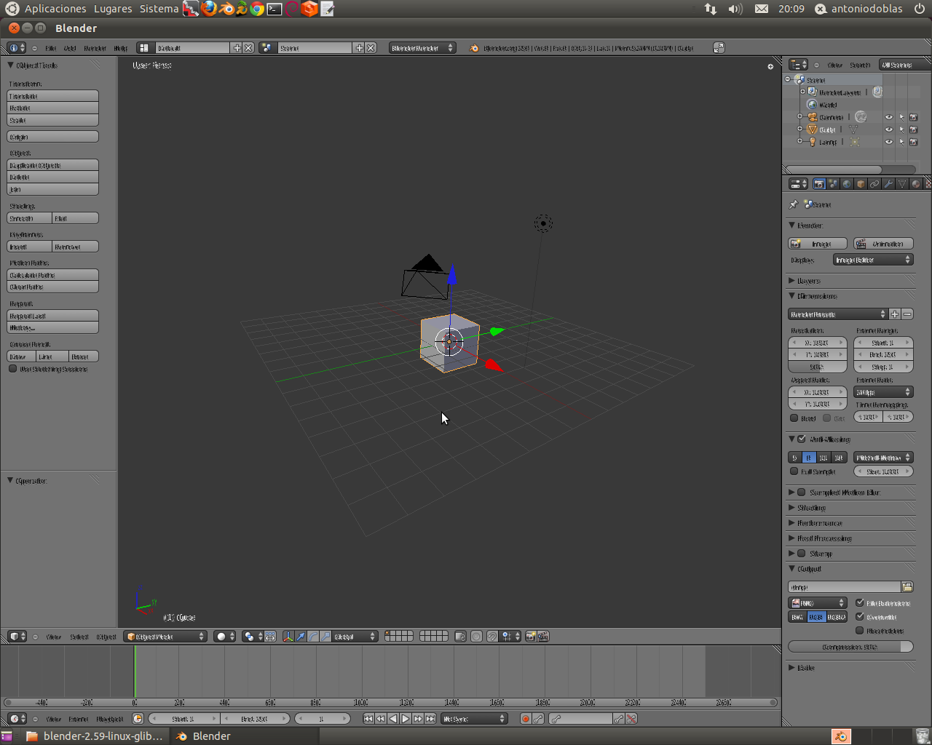Disable the Overwrite checkbox
Image resolution: width=932 pixels, height=745 pixels.
tap(860, 617)
